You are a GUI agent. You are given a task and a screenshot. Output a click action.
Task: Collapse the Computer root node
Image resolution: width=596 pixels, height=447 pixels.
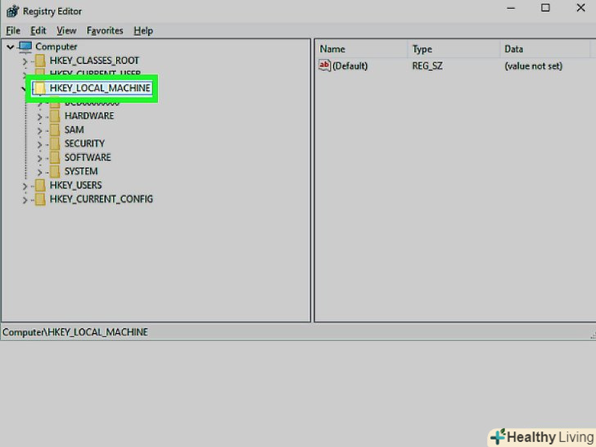[x=11, y=47]
